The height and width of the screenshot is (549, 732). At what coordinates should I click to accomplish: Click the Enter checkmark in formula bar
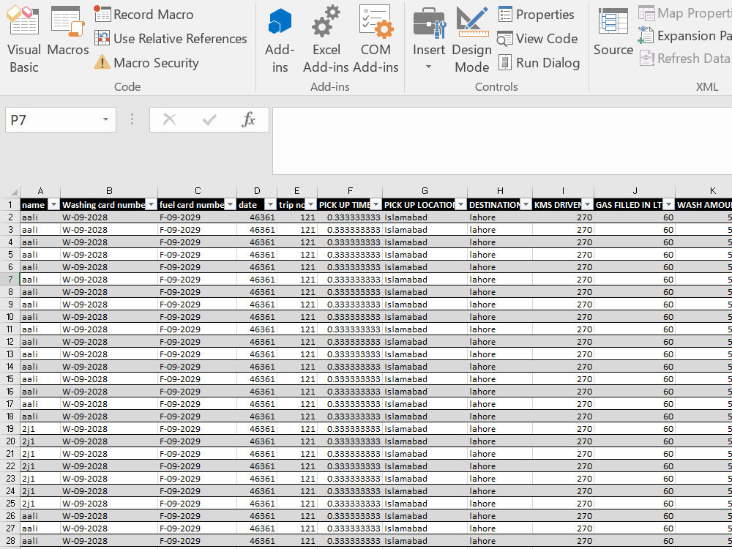click(x=209, y=120)
